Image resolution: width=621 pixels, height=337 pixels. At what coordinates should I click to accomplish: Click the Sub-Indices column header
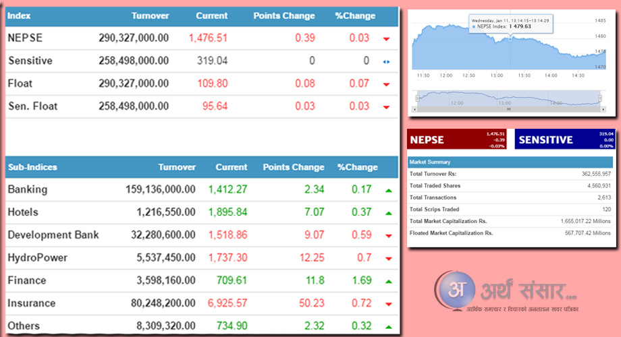click(32, 167)
